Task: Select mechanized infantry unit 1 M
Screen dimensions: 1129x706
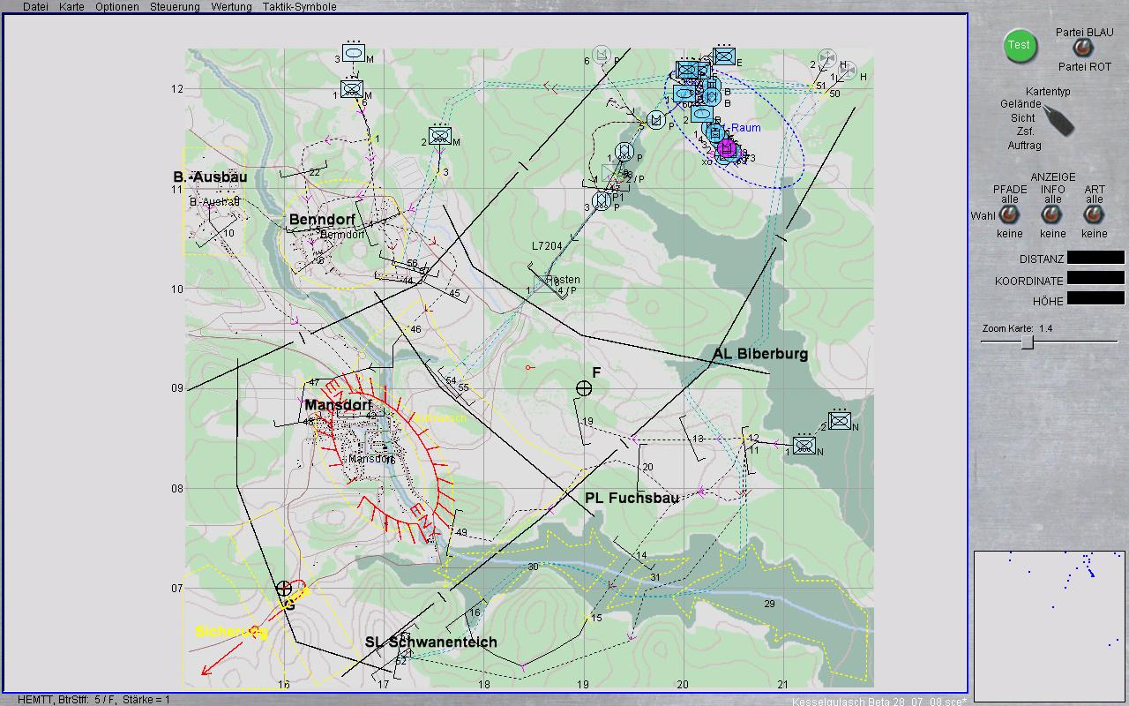Action: (x=353, y=89)
